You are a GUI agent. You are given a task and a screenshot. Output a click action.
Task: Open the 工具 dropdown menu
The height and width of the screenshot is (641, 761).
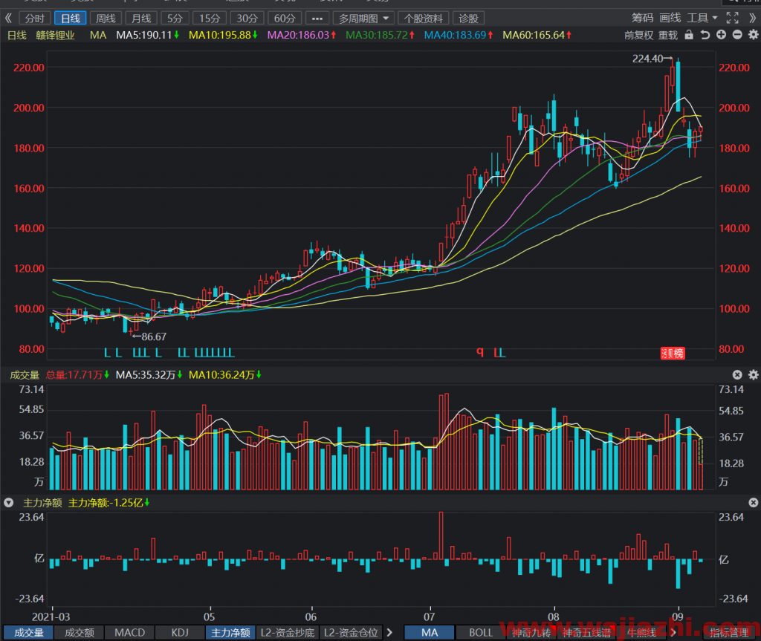pos(702,18)
